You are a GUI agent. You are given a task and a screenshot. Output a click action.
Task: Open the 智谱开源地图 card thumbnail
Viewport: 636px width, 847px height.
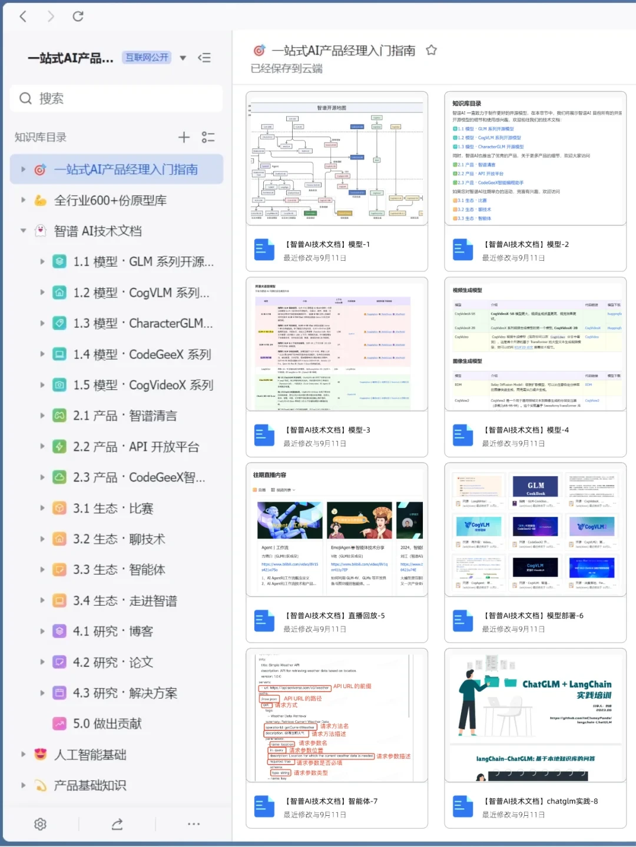(x=336, y=159)
